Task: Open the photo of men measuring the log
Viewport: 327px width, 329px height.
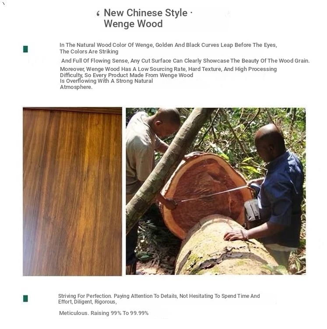Action: pos(216,191)
